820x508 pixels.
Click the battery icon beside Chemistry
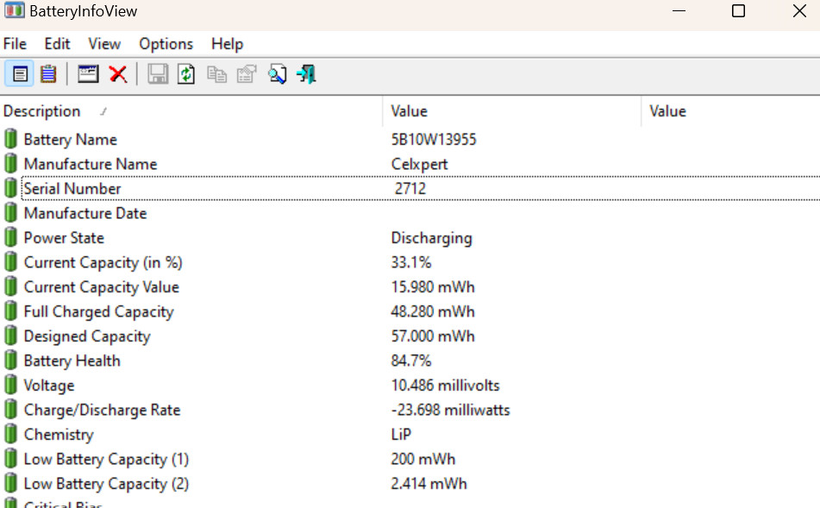pos(10,435)
